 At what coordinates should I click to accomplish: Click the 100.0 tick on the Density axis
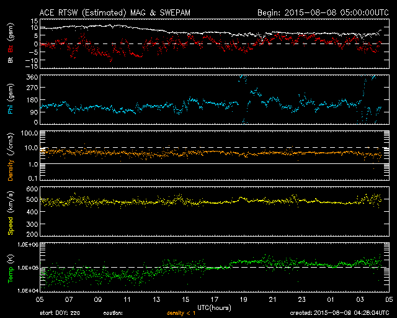(x=30, y=133)
